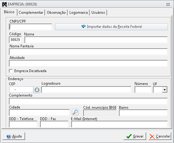Save with the Gravar button
174x143 pixels.
coord(135,136)
